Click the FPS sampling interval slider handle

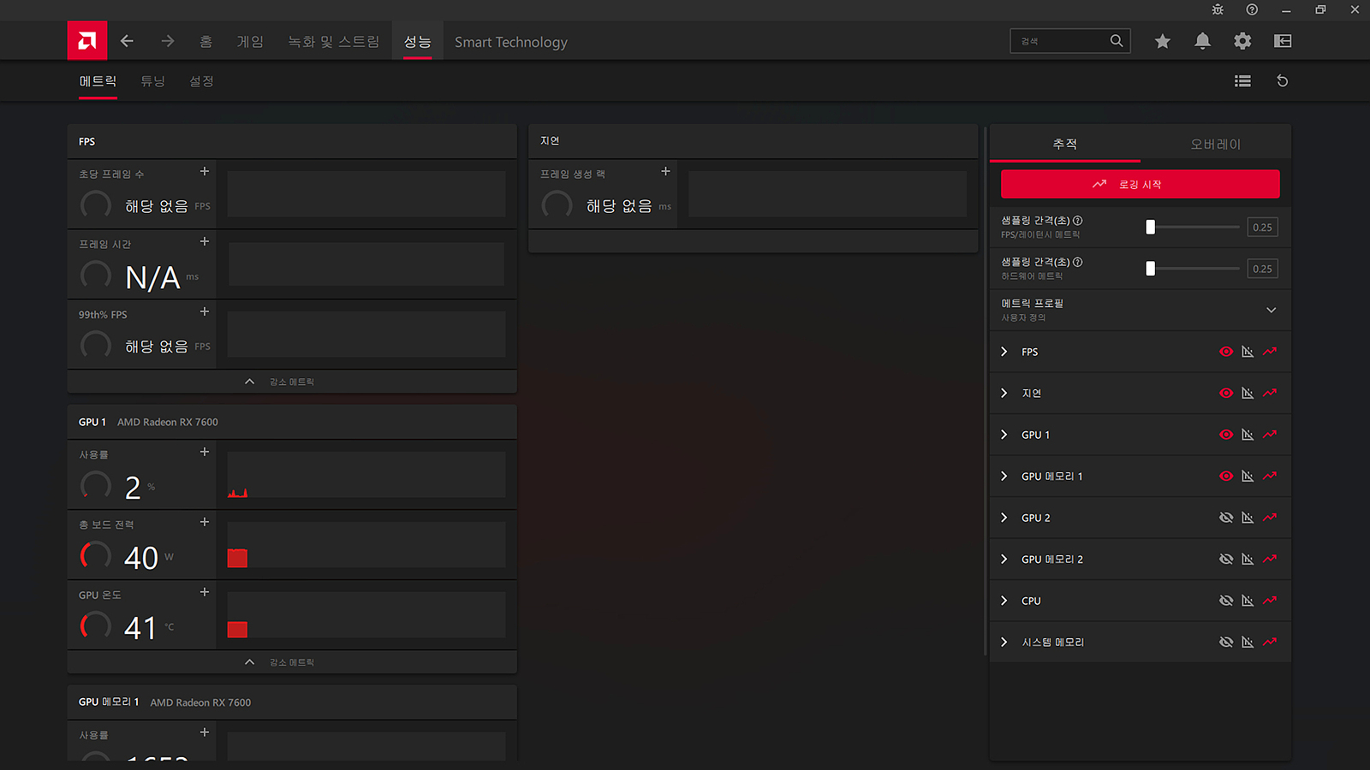(x=1151, y=227)
